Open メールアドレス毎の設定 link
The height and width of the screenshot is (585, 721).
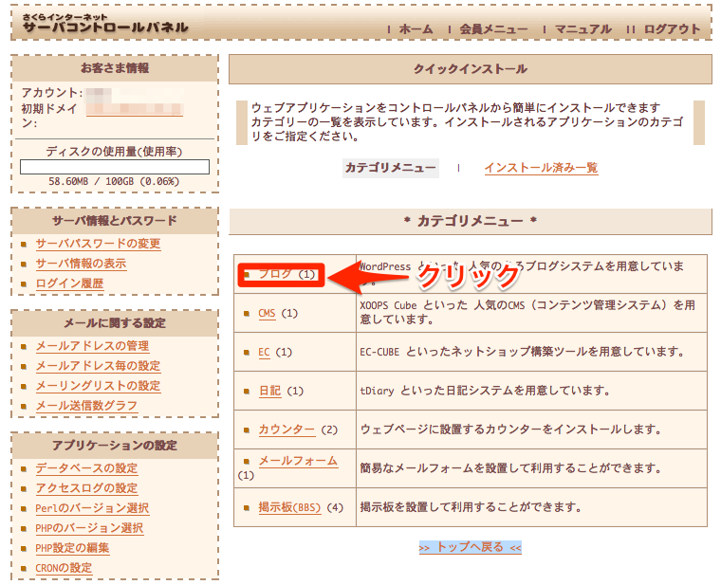pyautogui.click(x=98, y=366)
